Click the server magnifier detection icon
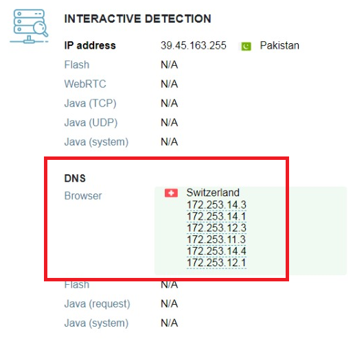The height and width of the screenshot is (339, 355). point(29,26)
